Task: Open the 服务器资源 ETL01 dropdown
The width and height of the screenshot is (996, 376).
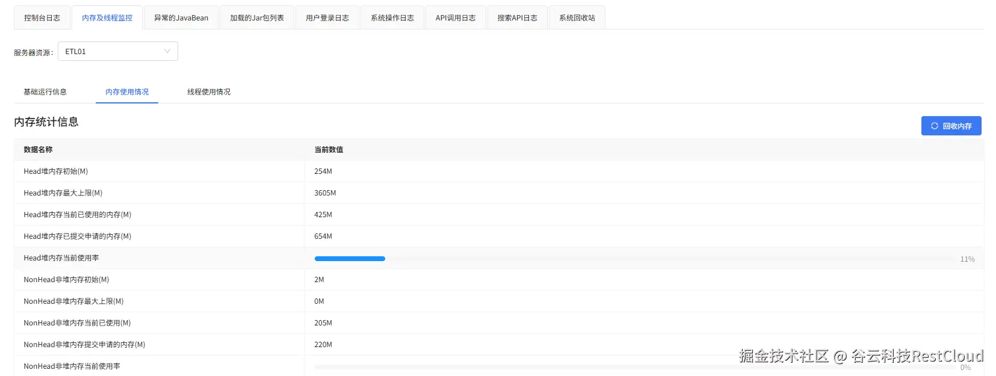Action: click(118, 51)
